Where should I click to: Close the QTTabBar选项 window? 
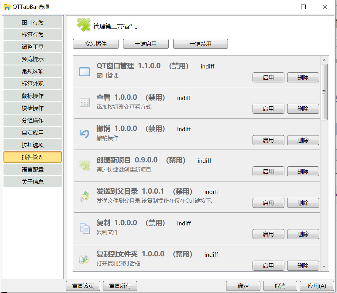[x=325, y=7]
